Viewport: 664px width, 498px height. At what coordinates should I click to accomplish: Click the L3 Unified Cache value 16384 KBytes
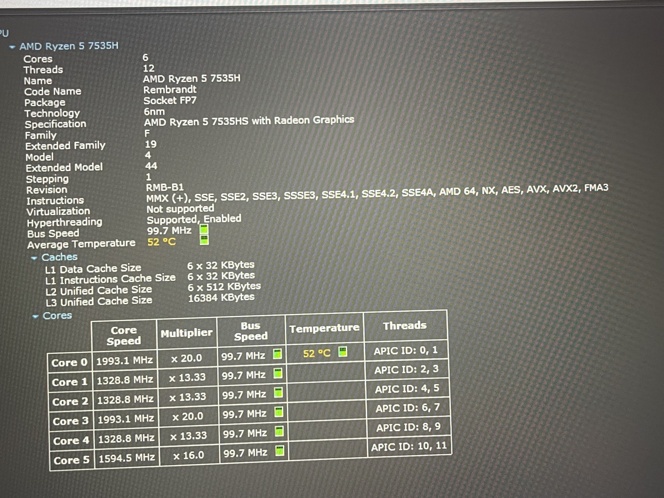(221, 298)
